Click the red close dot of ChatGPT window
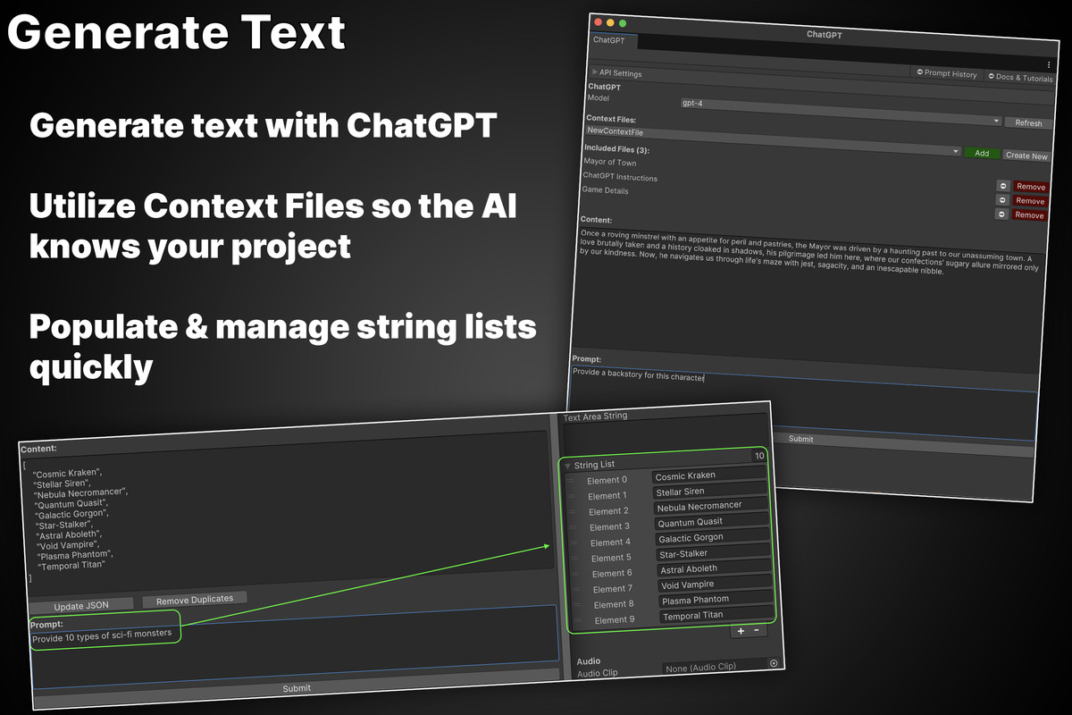 click(x=599, y=21)
